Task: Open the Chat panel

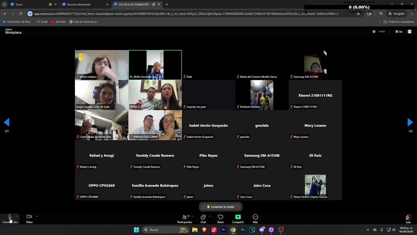Action: pyautogui.click(x=203, y=219)
